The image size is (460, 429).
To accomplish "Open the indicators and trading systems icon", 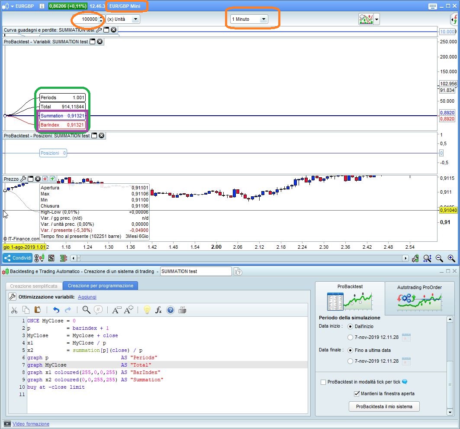I will (x=366, y=19).
